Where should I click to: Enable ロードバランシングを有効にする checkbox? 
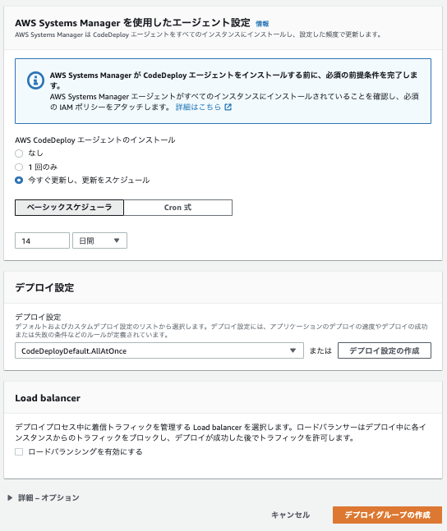coord(19,451)
